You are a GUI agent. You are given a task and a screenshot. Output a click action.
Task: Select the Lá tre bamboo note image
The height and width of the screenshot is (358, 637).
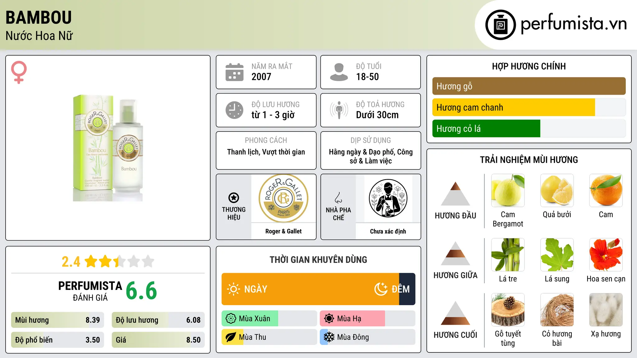pos(508,255)
